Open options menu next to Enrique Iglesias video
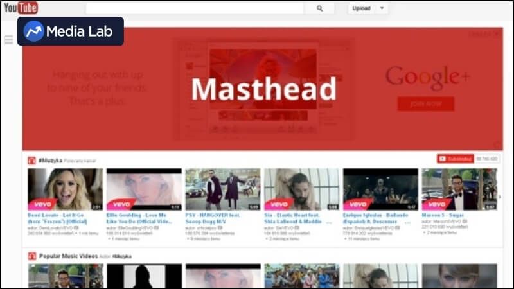 point(408,223)
